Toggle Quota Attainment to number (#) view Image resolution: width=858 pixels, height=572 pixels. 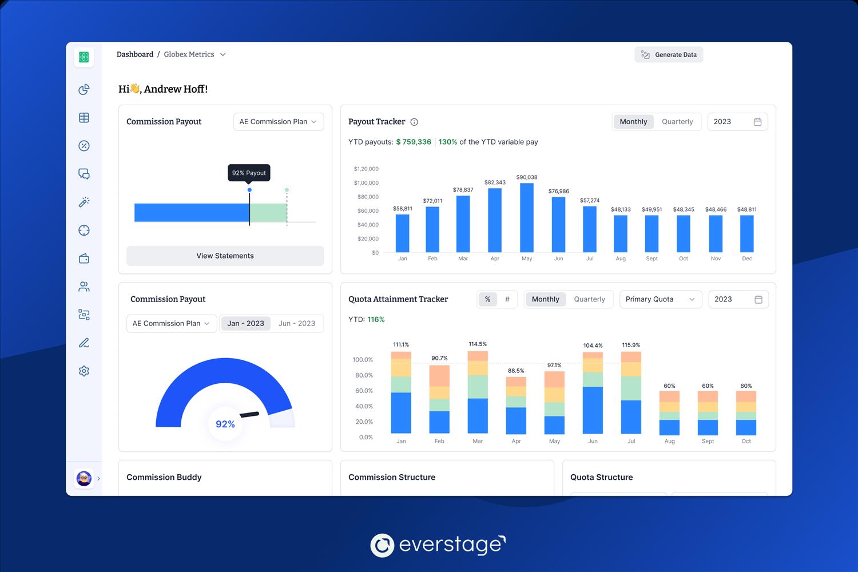pyautogui.click(x=507, y=299)
